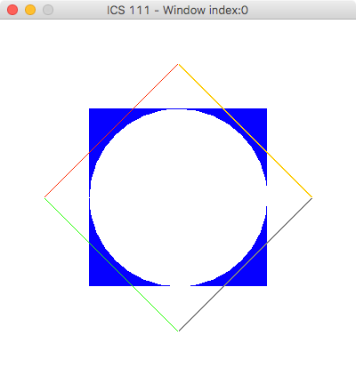356x375 pixels.
Task: Click the green diagonal line segment
Action: pos(111,265)
